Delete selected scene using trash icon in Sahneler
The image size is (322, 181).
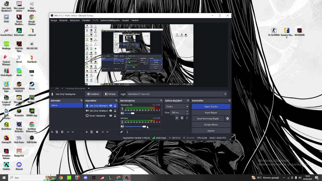tap(57, 132)
